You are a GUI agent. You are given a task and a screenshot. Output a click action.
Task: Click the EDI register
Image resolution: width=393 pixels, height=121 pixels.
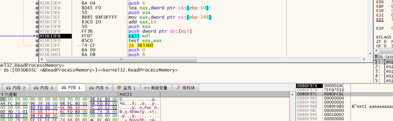coord(380,20)
